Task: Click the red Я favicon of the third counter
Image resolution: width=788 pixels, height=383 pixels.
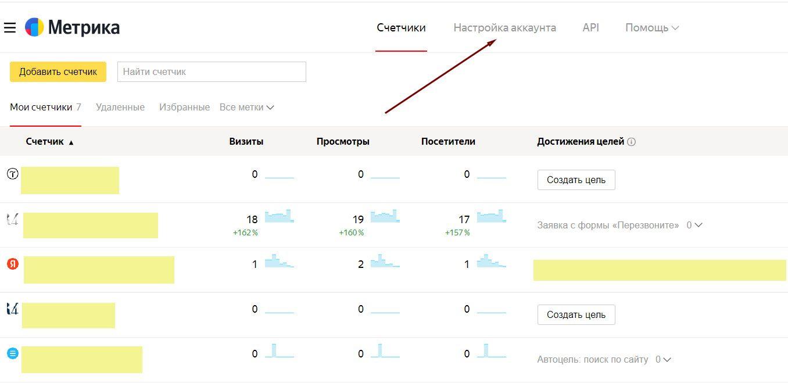Action: click(x=12, y=264)
